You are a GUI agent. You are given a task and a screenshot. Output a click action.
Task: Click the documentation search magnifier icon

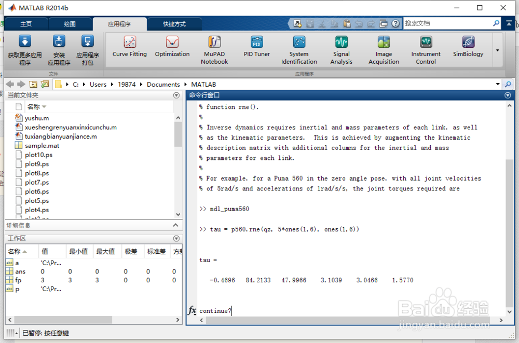[x=496, y=23]
